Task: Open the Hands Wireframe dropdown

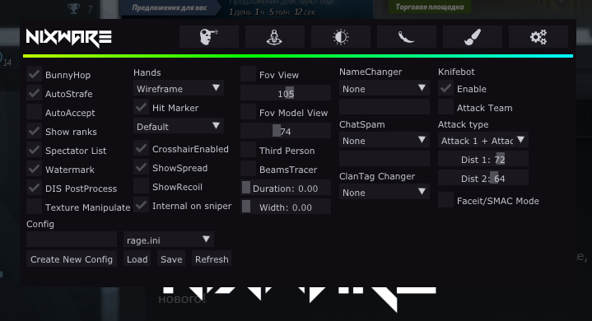Action: click(179, 88)
